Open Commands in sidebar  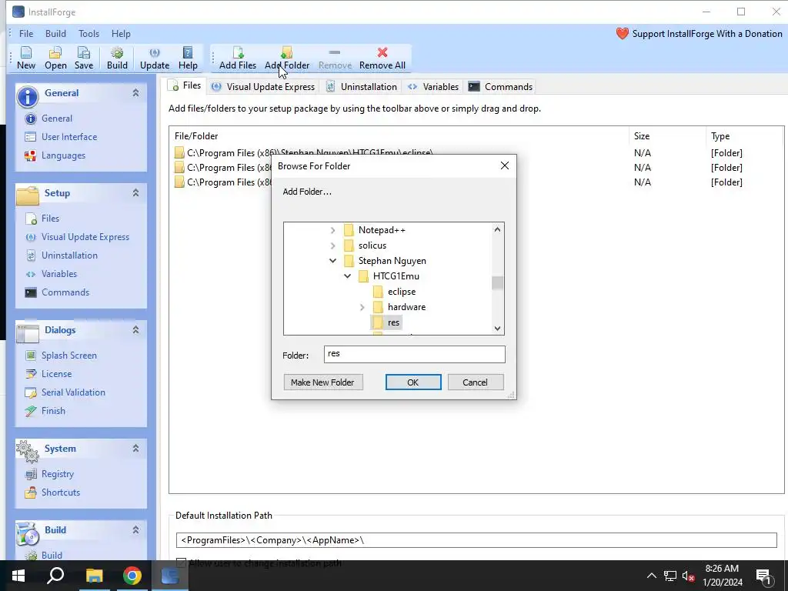65,292
